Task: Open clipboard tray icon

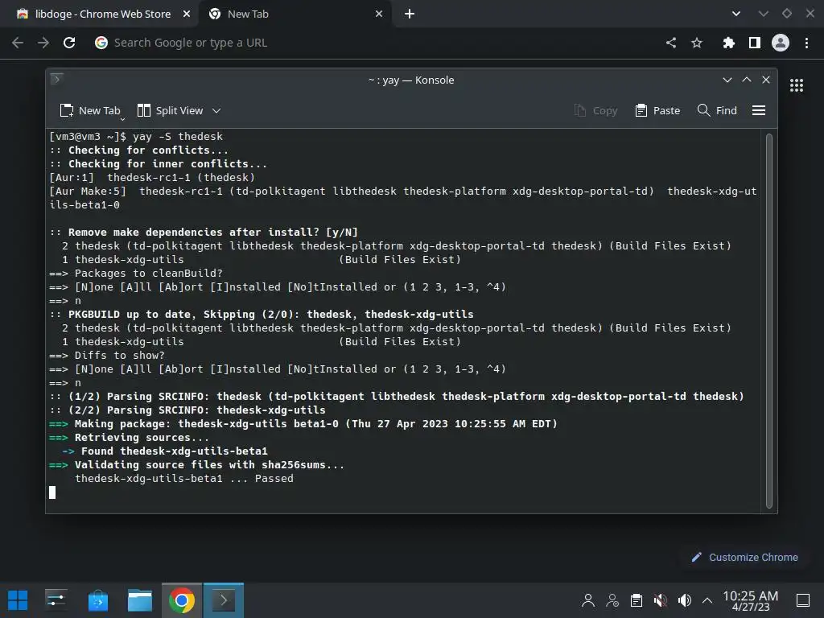Action: click(637, 600)
